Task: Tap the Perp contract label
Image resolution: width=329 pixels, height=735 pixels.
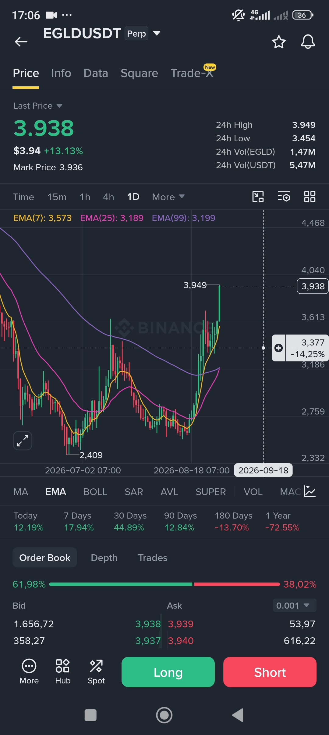Action: [136, 34]
